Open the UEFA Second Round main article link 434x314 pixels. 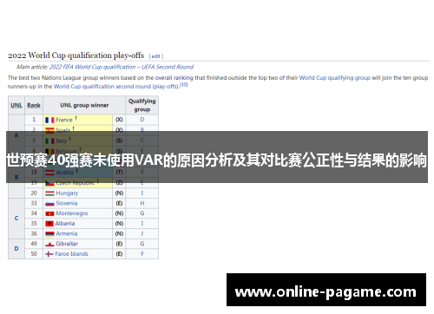[x=122, y=67]
